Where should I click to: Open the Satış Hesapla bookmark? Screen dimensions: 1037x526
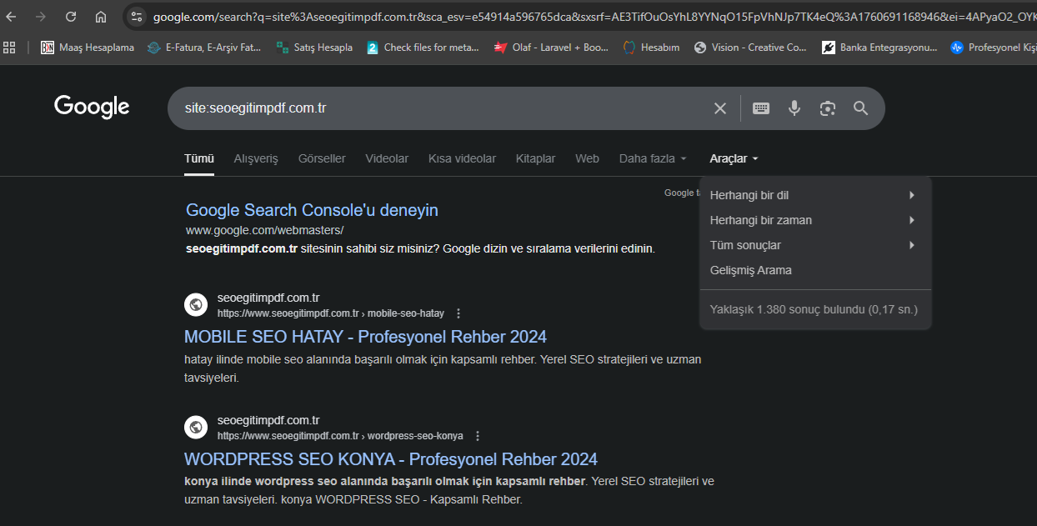click(314, 48)
